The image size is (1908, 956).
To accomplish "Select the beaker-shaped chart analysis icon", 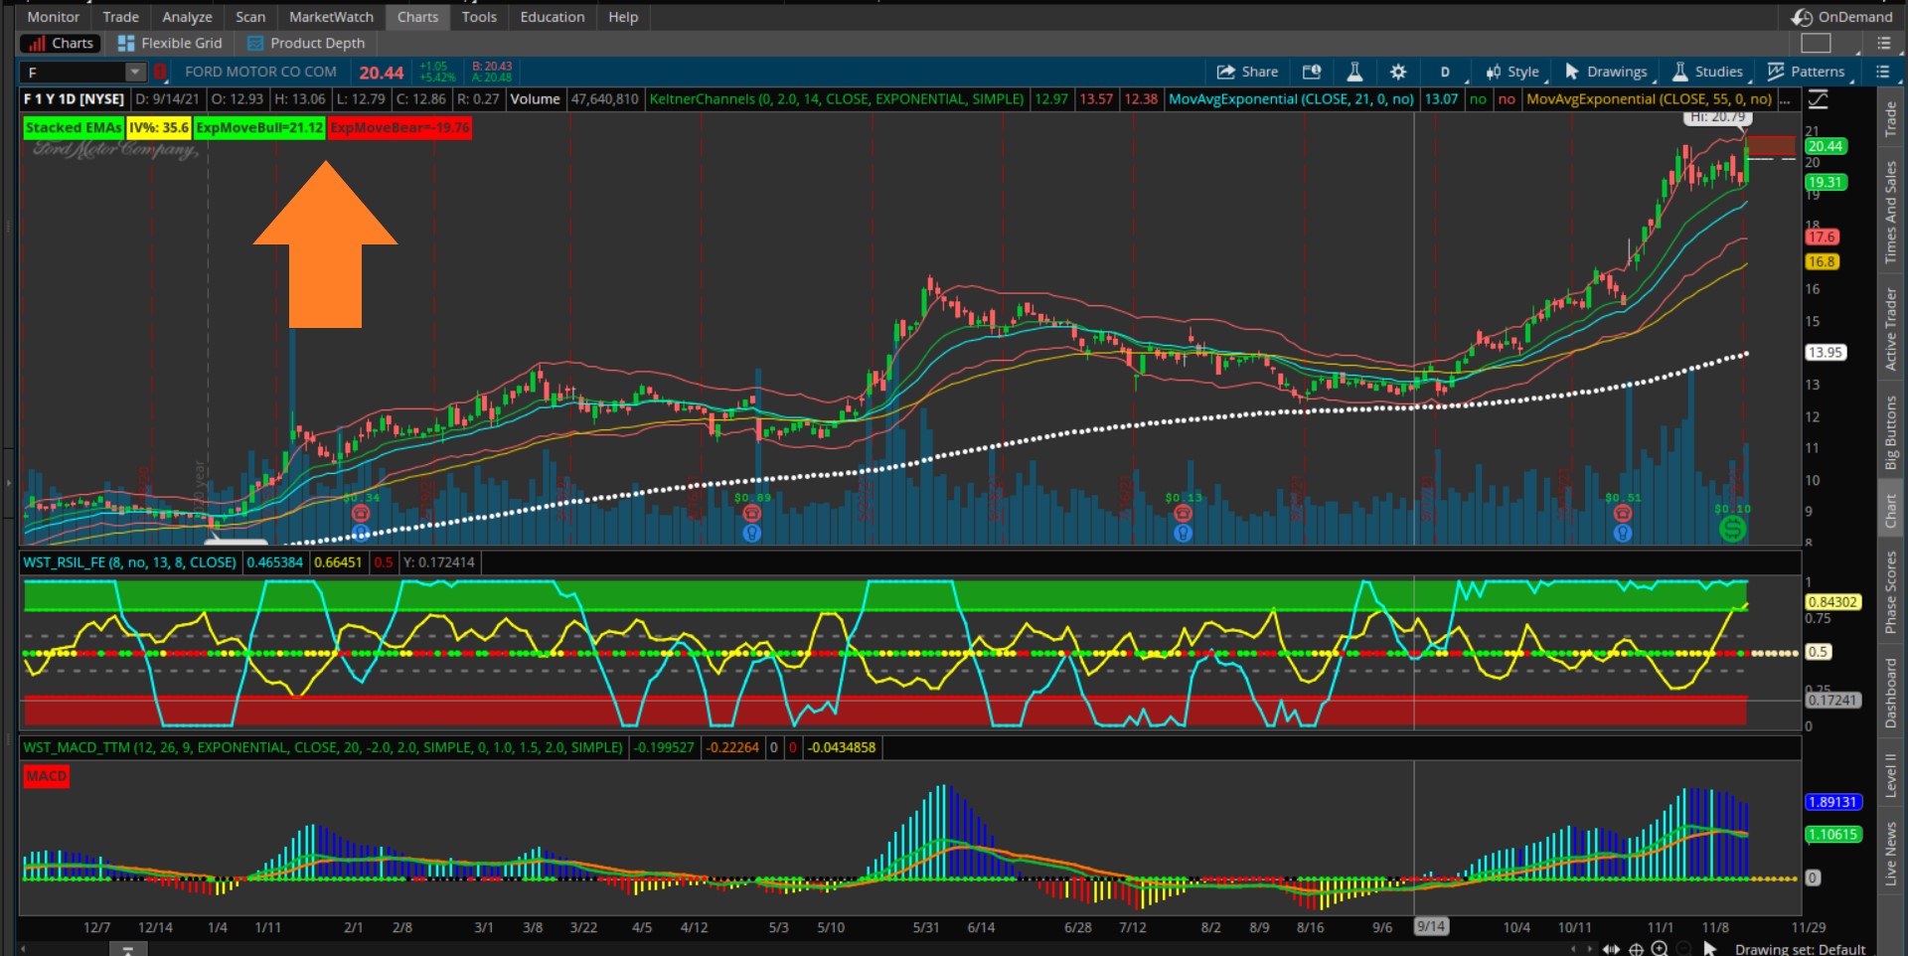I will point(1354,72).
